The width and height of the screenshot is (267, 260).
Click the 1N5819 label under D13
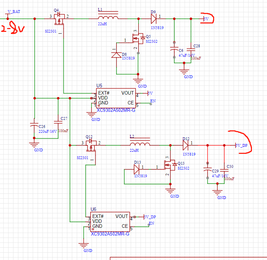click(x=140, y=176)
